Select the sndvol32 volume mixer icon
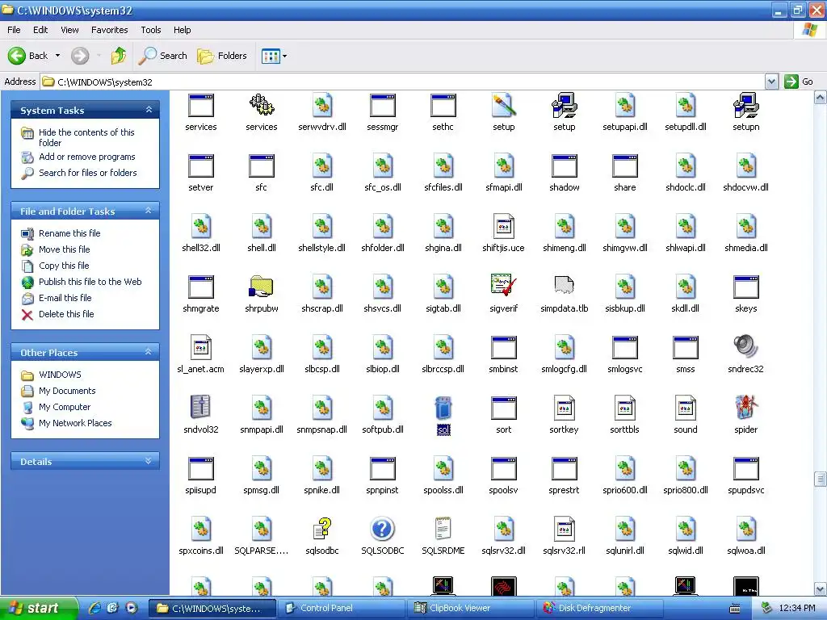This screenshot has height=620, width=827. 201,408
